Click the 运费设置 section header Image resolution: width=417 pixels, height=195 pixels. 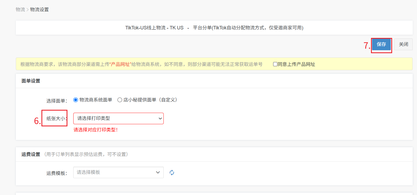click(x=31, y=154)
